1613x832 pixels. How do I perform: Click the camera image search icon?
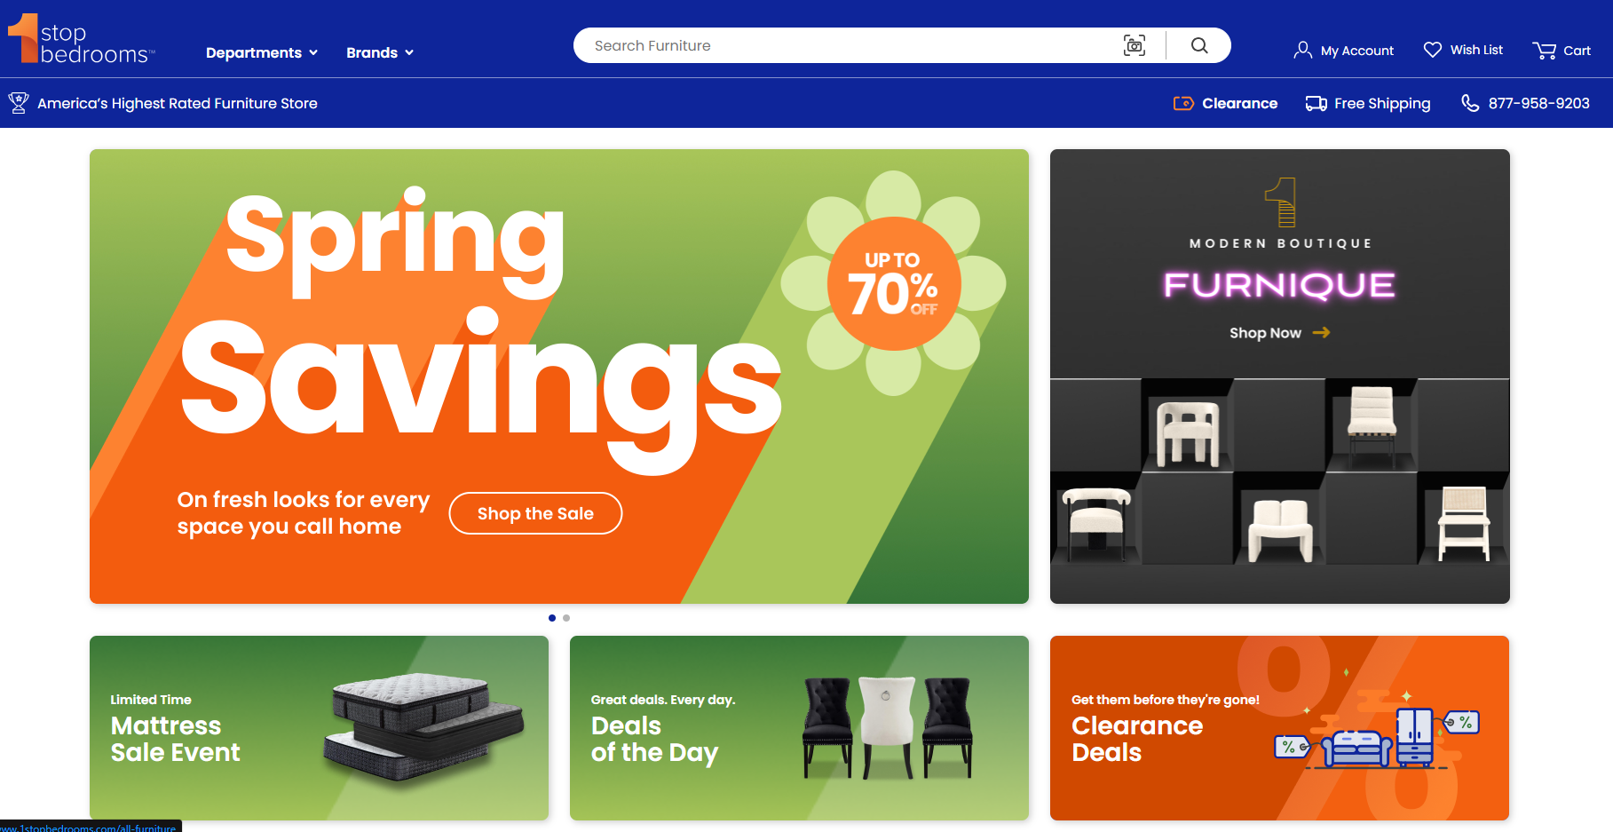point(1135,45)
